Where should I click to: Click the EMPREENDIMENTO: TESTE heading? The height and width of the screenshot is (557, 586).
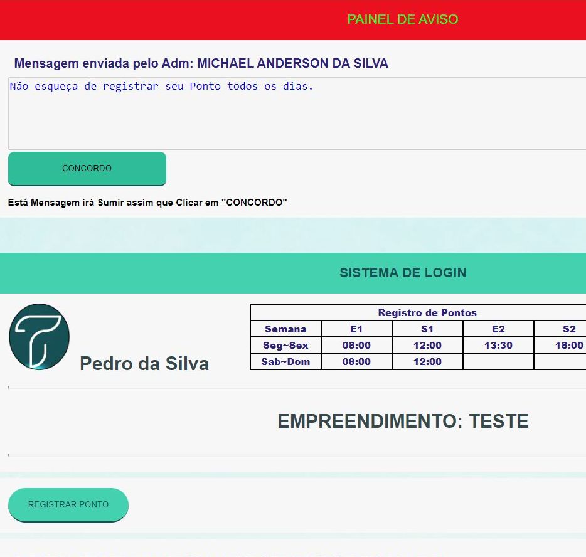[402, 422]
